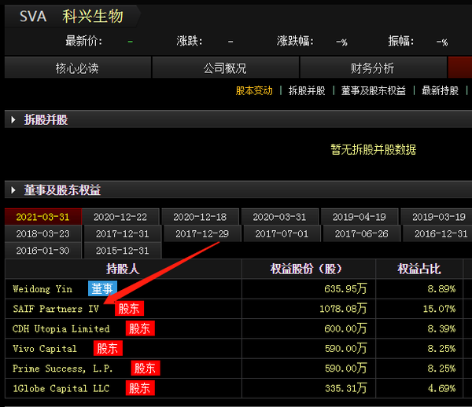Image resolution: width=472 pixels, height=407 pixels.
Task: Open the 核心必读 tab
Action: point(78,68)
